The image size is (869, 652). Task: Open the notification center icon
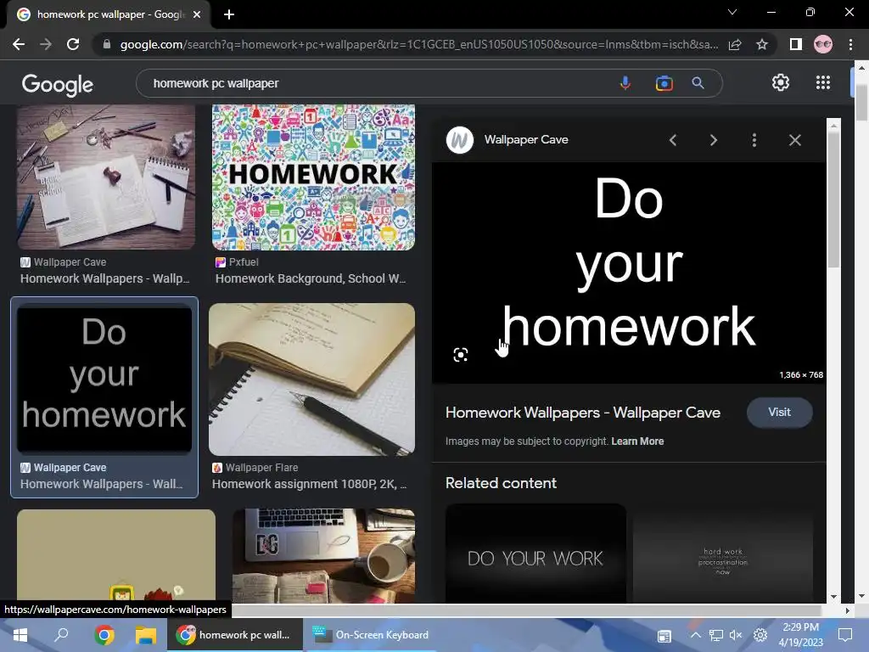pyautogui.click(x=845, y=635)
